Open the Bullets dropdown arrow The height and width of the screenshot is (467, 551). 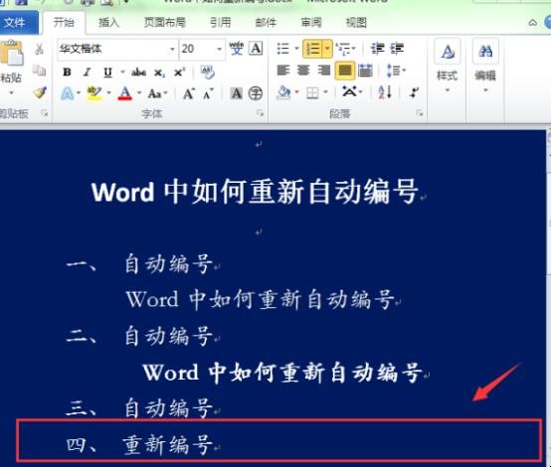[296, 49]
